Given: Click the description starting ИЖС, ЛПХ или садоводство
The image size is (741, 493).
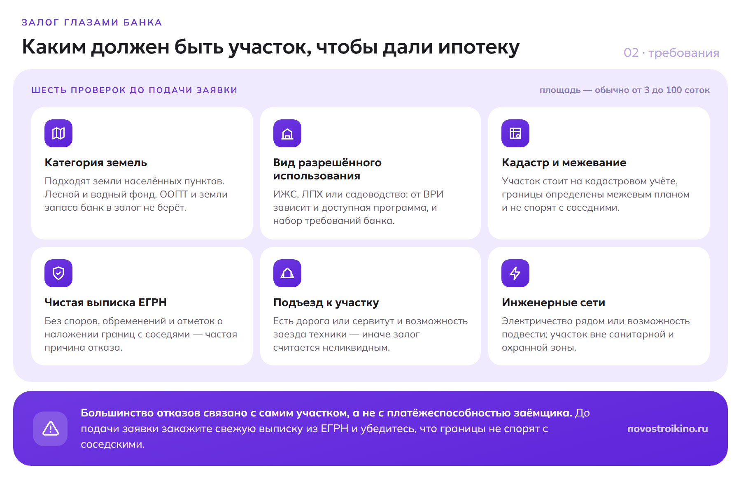Looking at the screenshot, I should 358,207.
